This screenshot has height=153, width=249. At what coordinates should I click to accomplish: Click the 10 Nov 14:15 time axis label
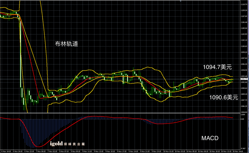coord(238,151)
